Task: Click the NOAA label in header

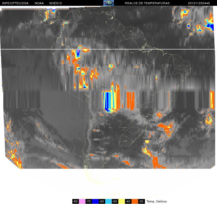Action: click(x=39, y=3)
